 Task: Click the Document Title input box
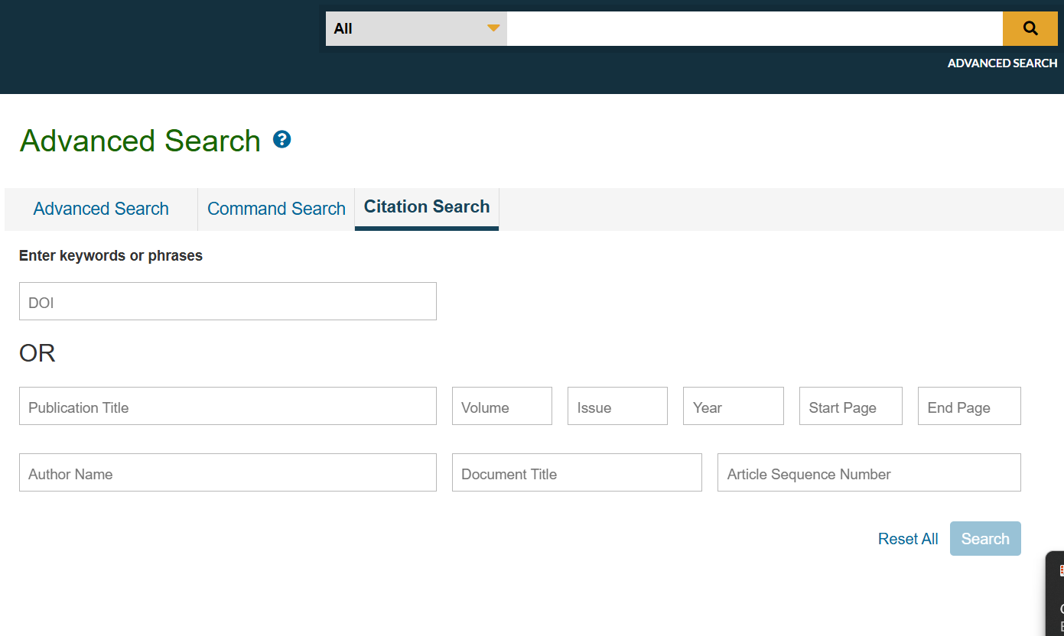point(577,472)
